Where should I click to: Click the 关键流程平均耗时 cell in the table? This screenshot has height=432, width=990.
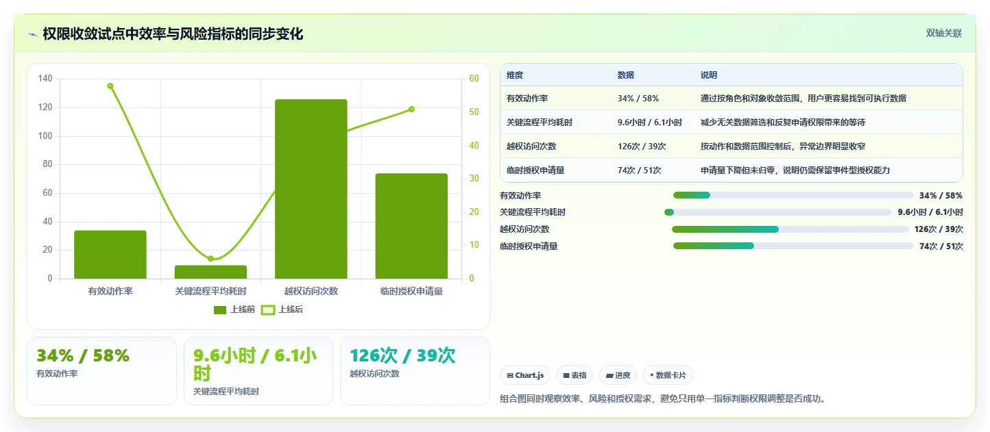coord(540,123)
